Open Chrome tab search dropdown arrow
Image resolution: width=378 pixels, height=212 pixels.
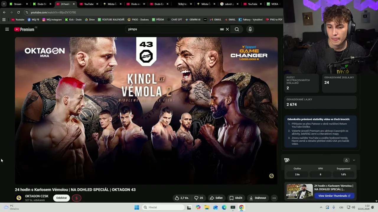coord(4,4)
